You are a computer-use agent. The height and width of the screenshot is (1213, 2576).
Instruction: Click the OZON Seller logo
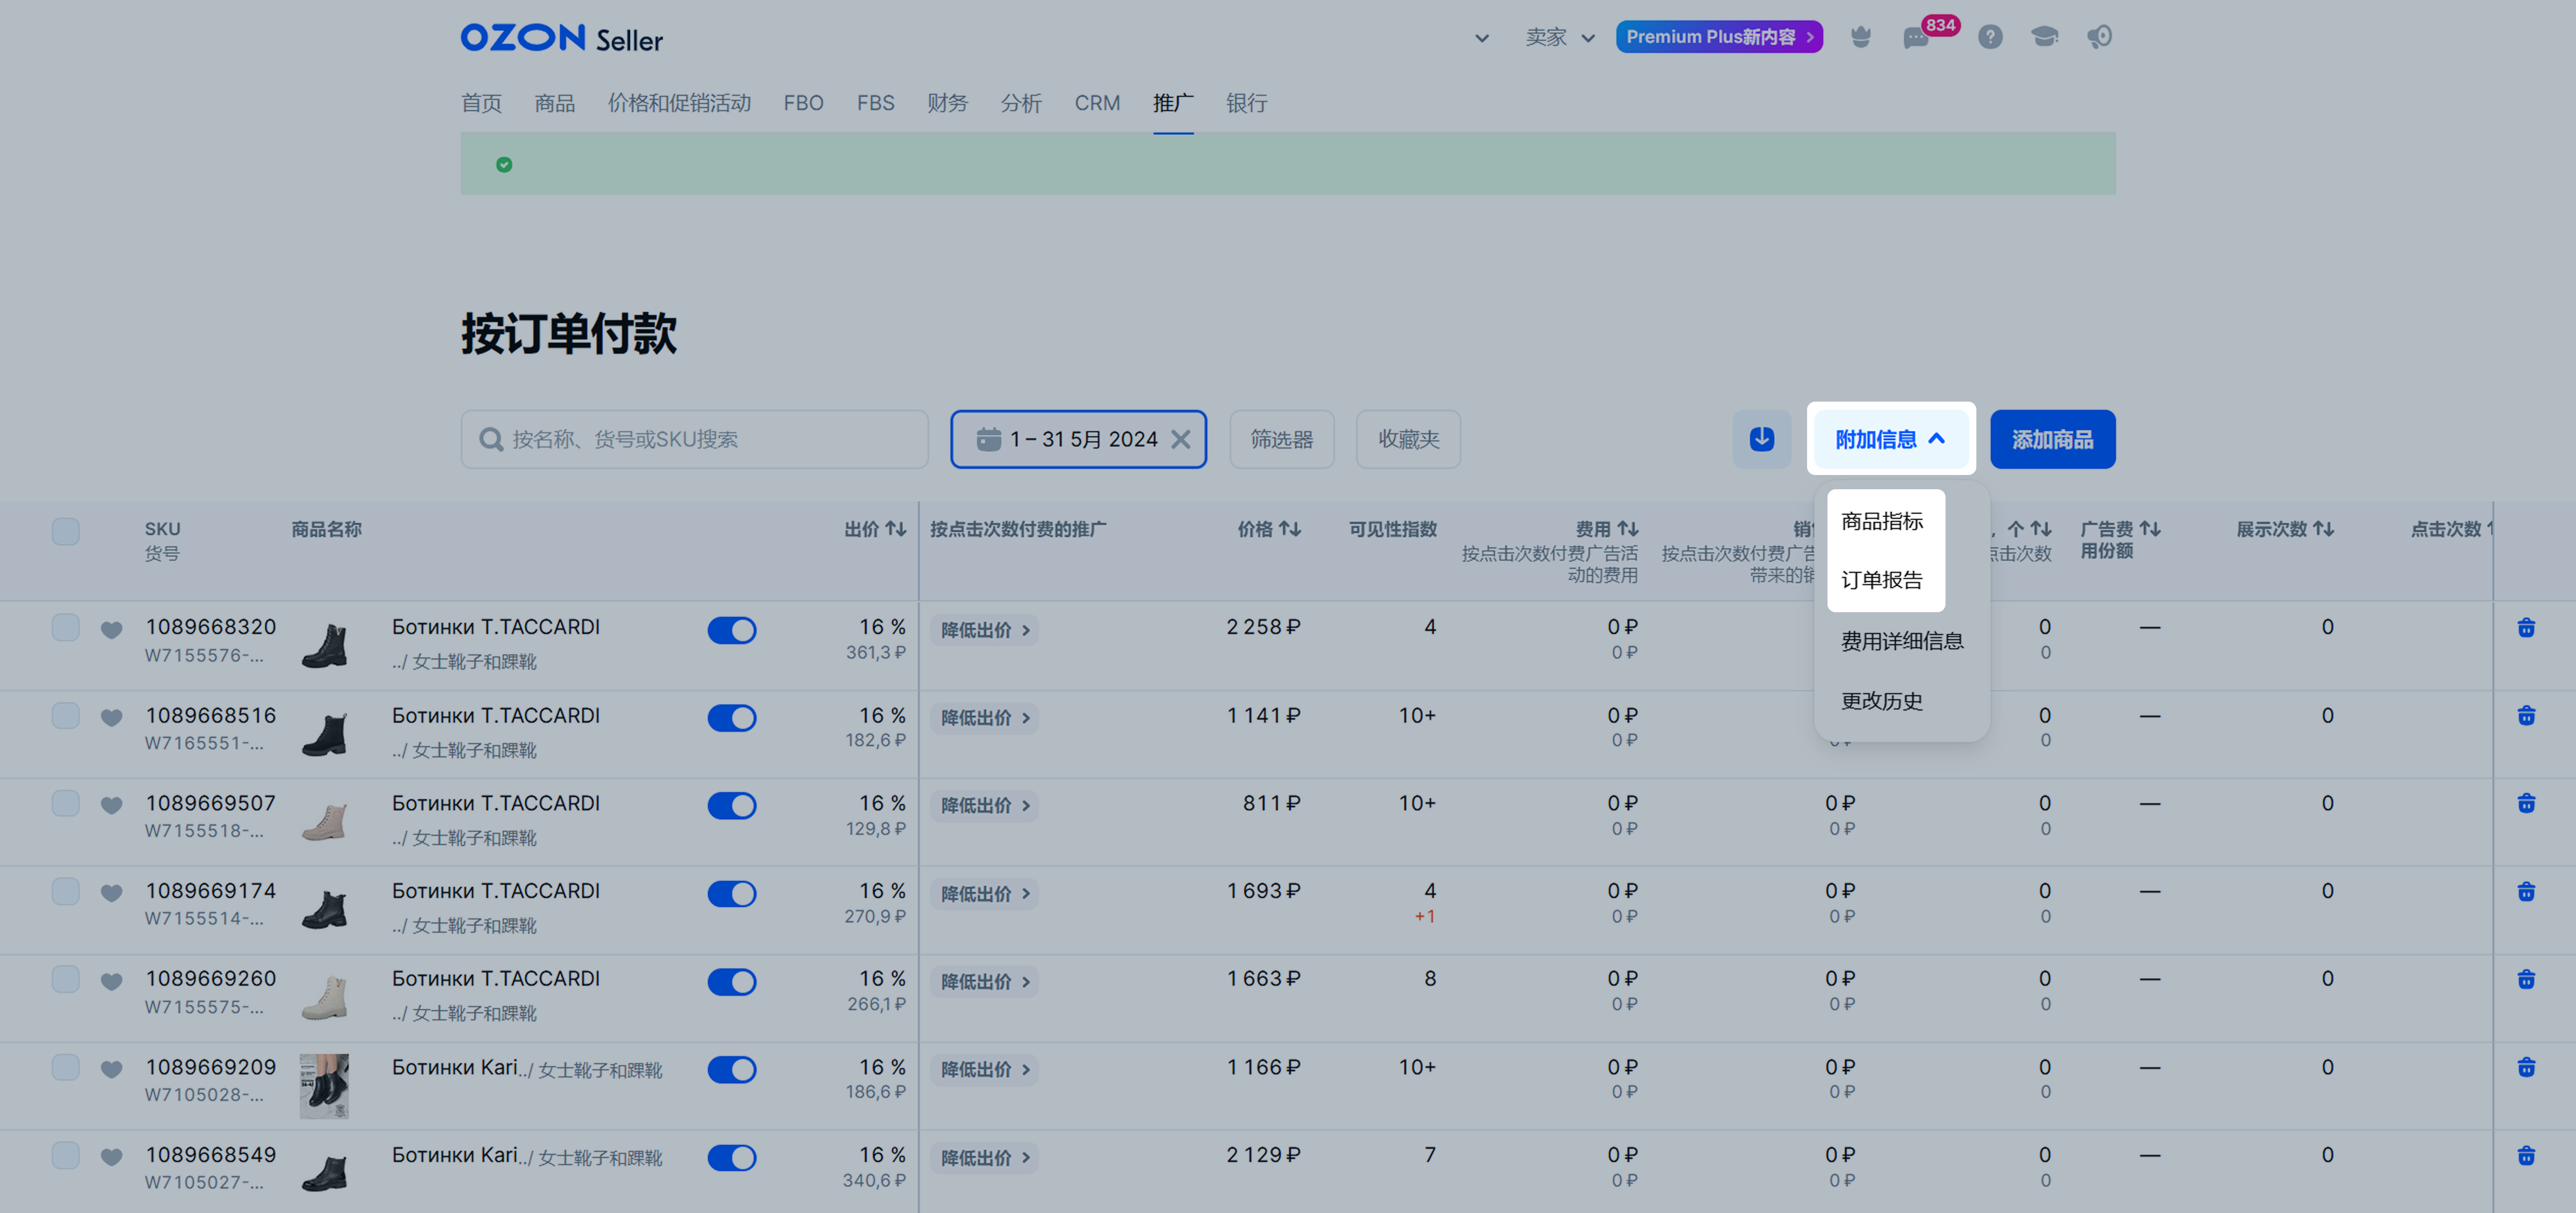pyautogui.click(x=561, y=38)
